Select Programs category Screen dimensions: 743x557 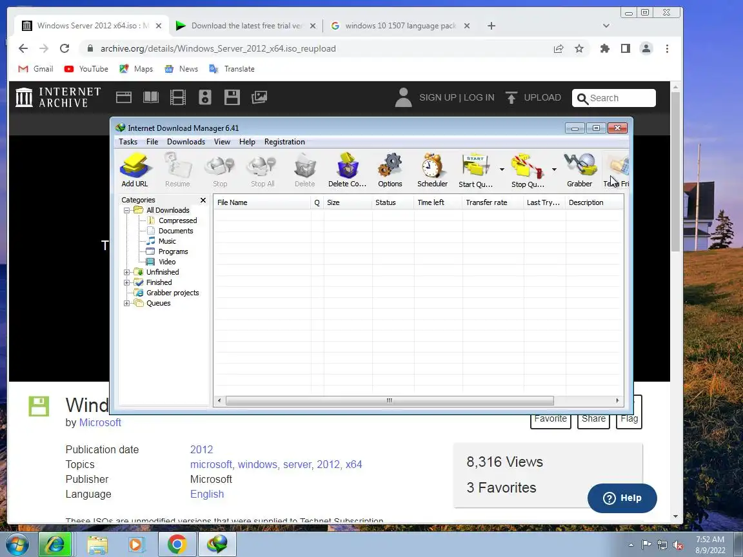click(173, 251)
